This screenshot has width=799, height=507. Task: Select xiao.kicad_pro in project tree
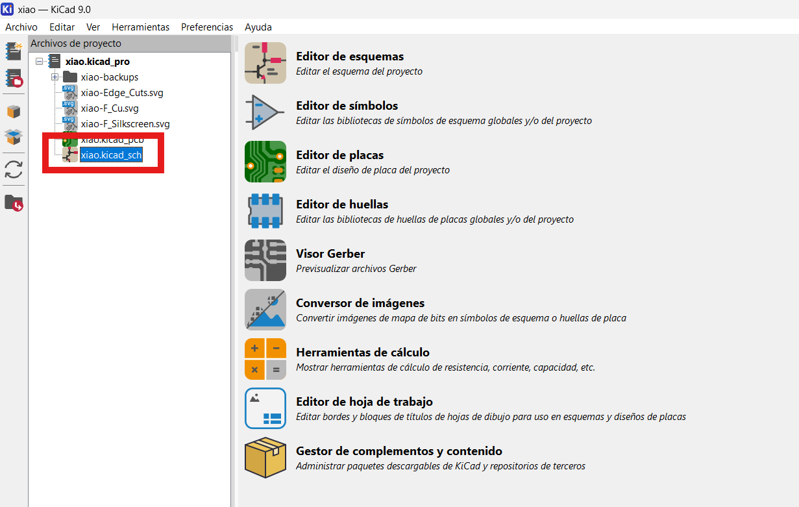pos(97,62)
